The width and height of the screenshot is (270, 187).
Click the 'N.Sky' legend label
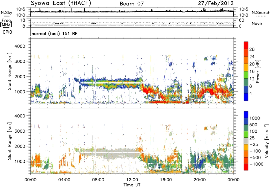(x=6, y=12)
